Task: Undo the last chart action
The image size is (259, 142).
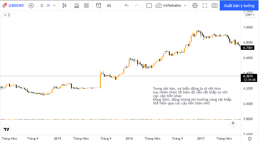Action: coord(127,5)
